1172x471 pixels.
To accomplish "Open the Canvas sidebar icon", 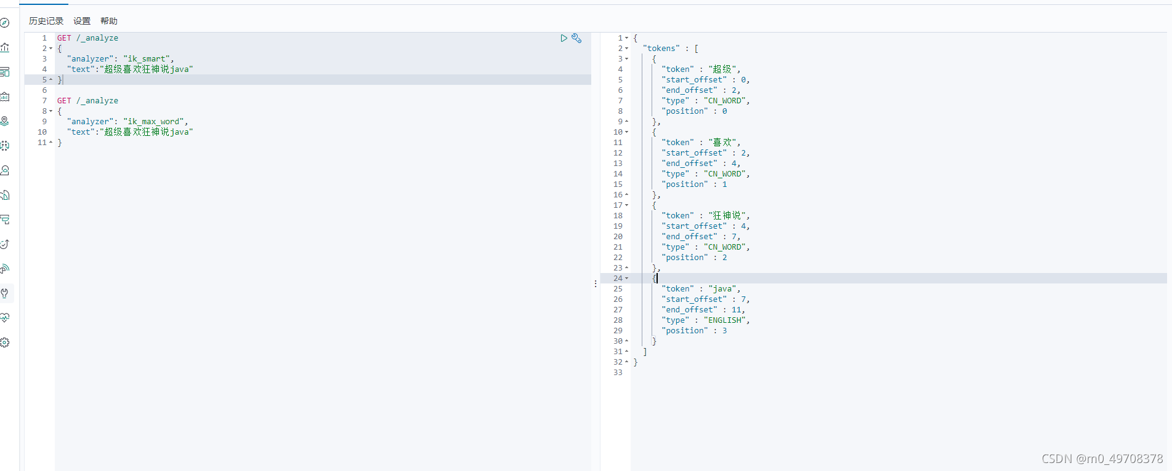I will (x=5, y=97).
